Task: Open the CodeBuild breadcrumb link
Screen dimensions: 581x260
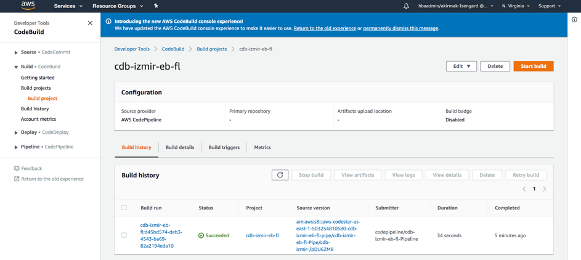Action: [x=173, y=49]
